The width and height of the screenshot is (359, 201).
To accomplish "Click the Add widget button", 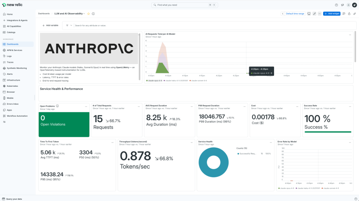I will click(x=332, y=14).
